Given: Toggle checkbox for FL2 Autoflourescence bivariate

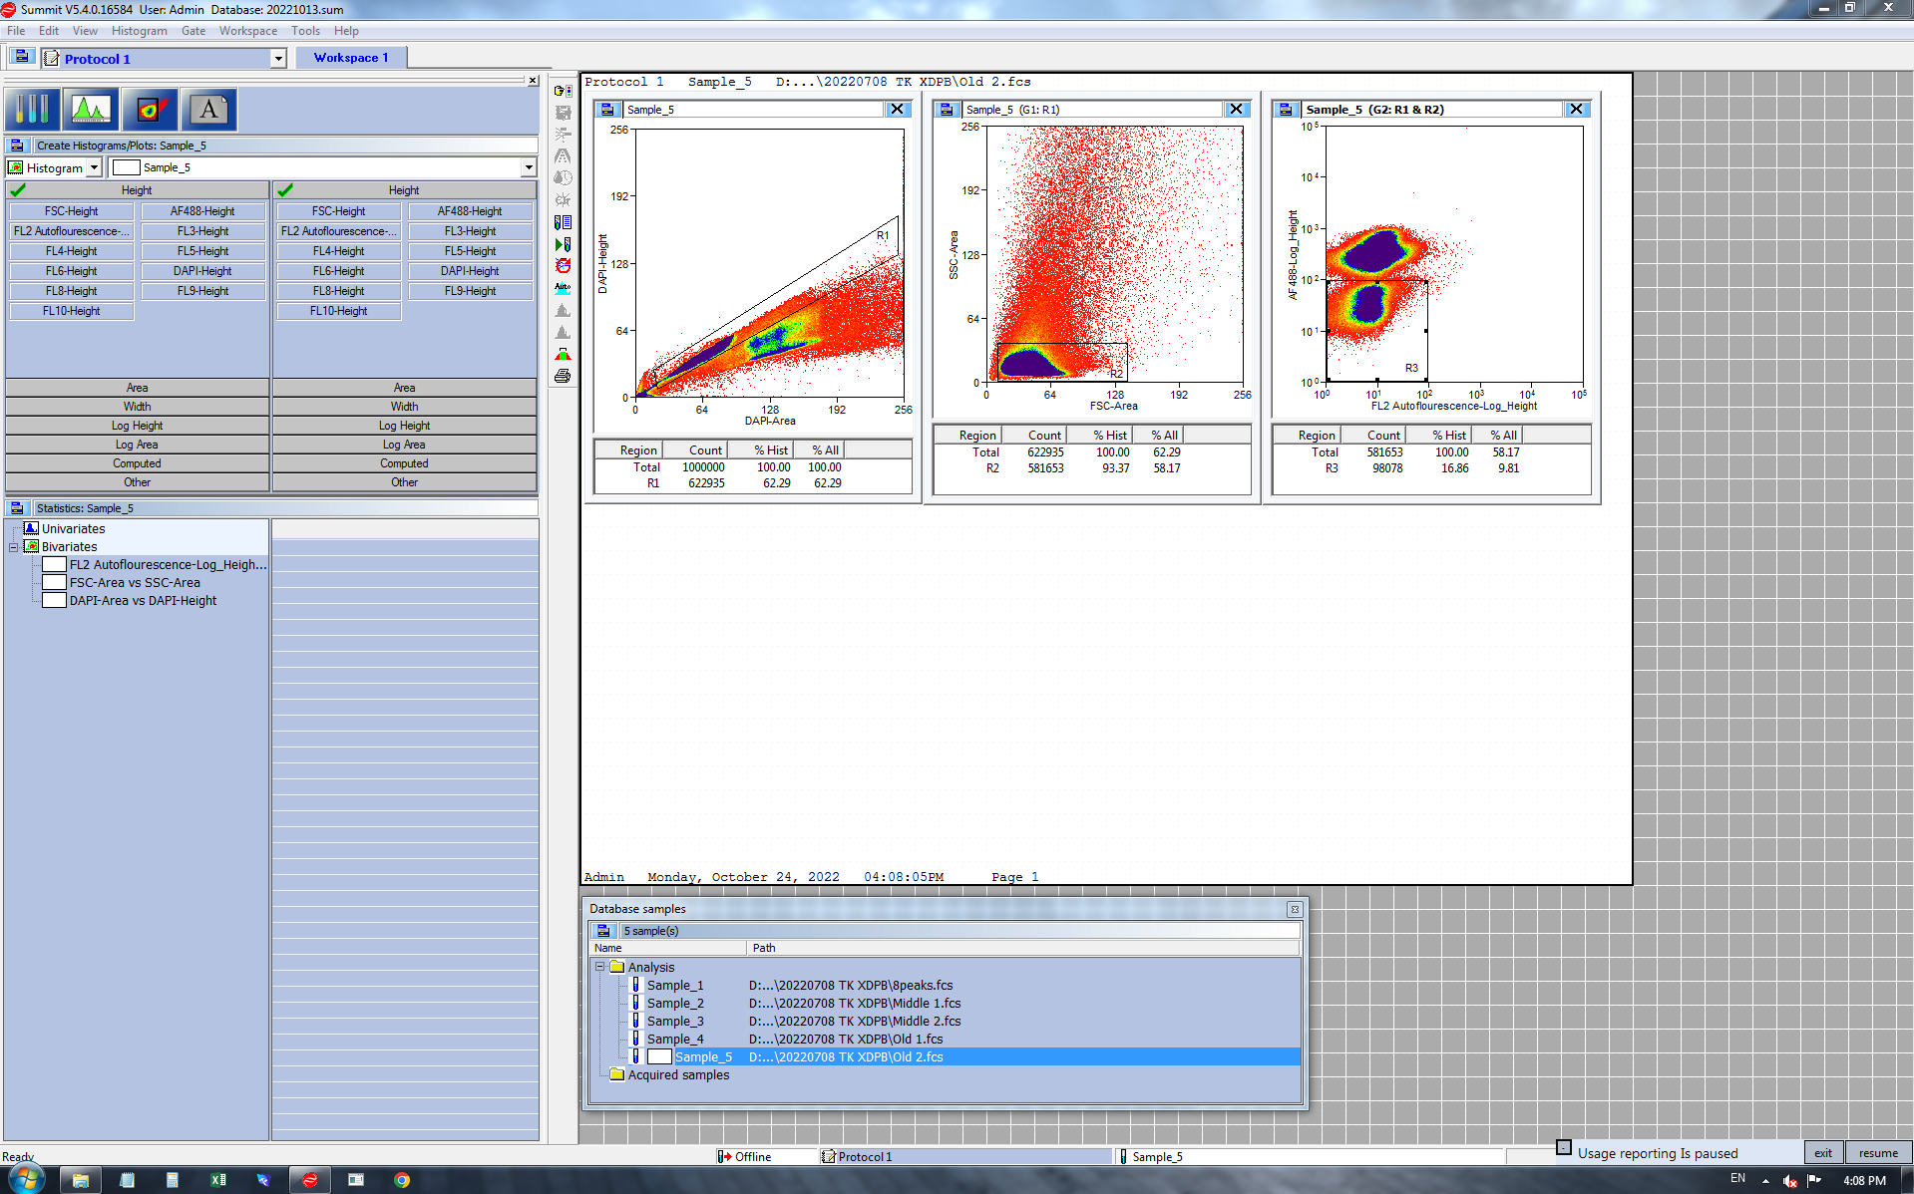Looking at the screenshot, I should pos(54,565).
